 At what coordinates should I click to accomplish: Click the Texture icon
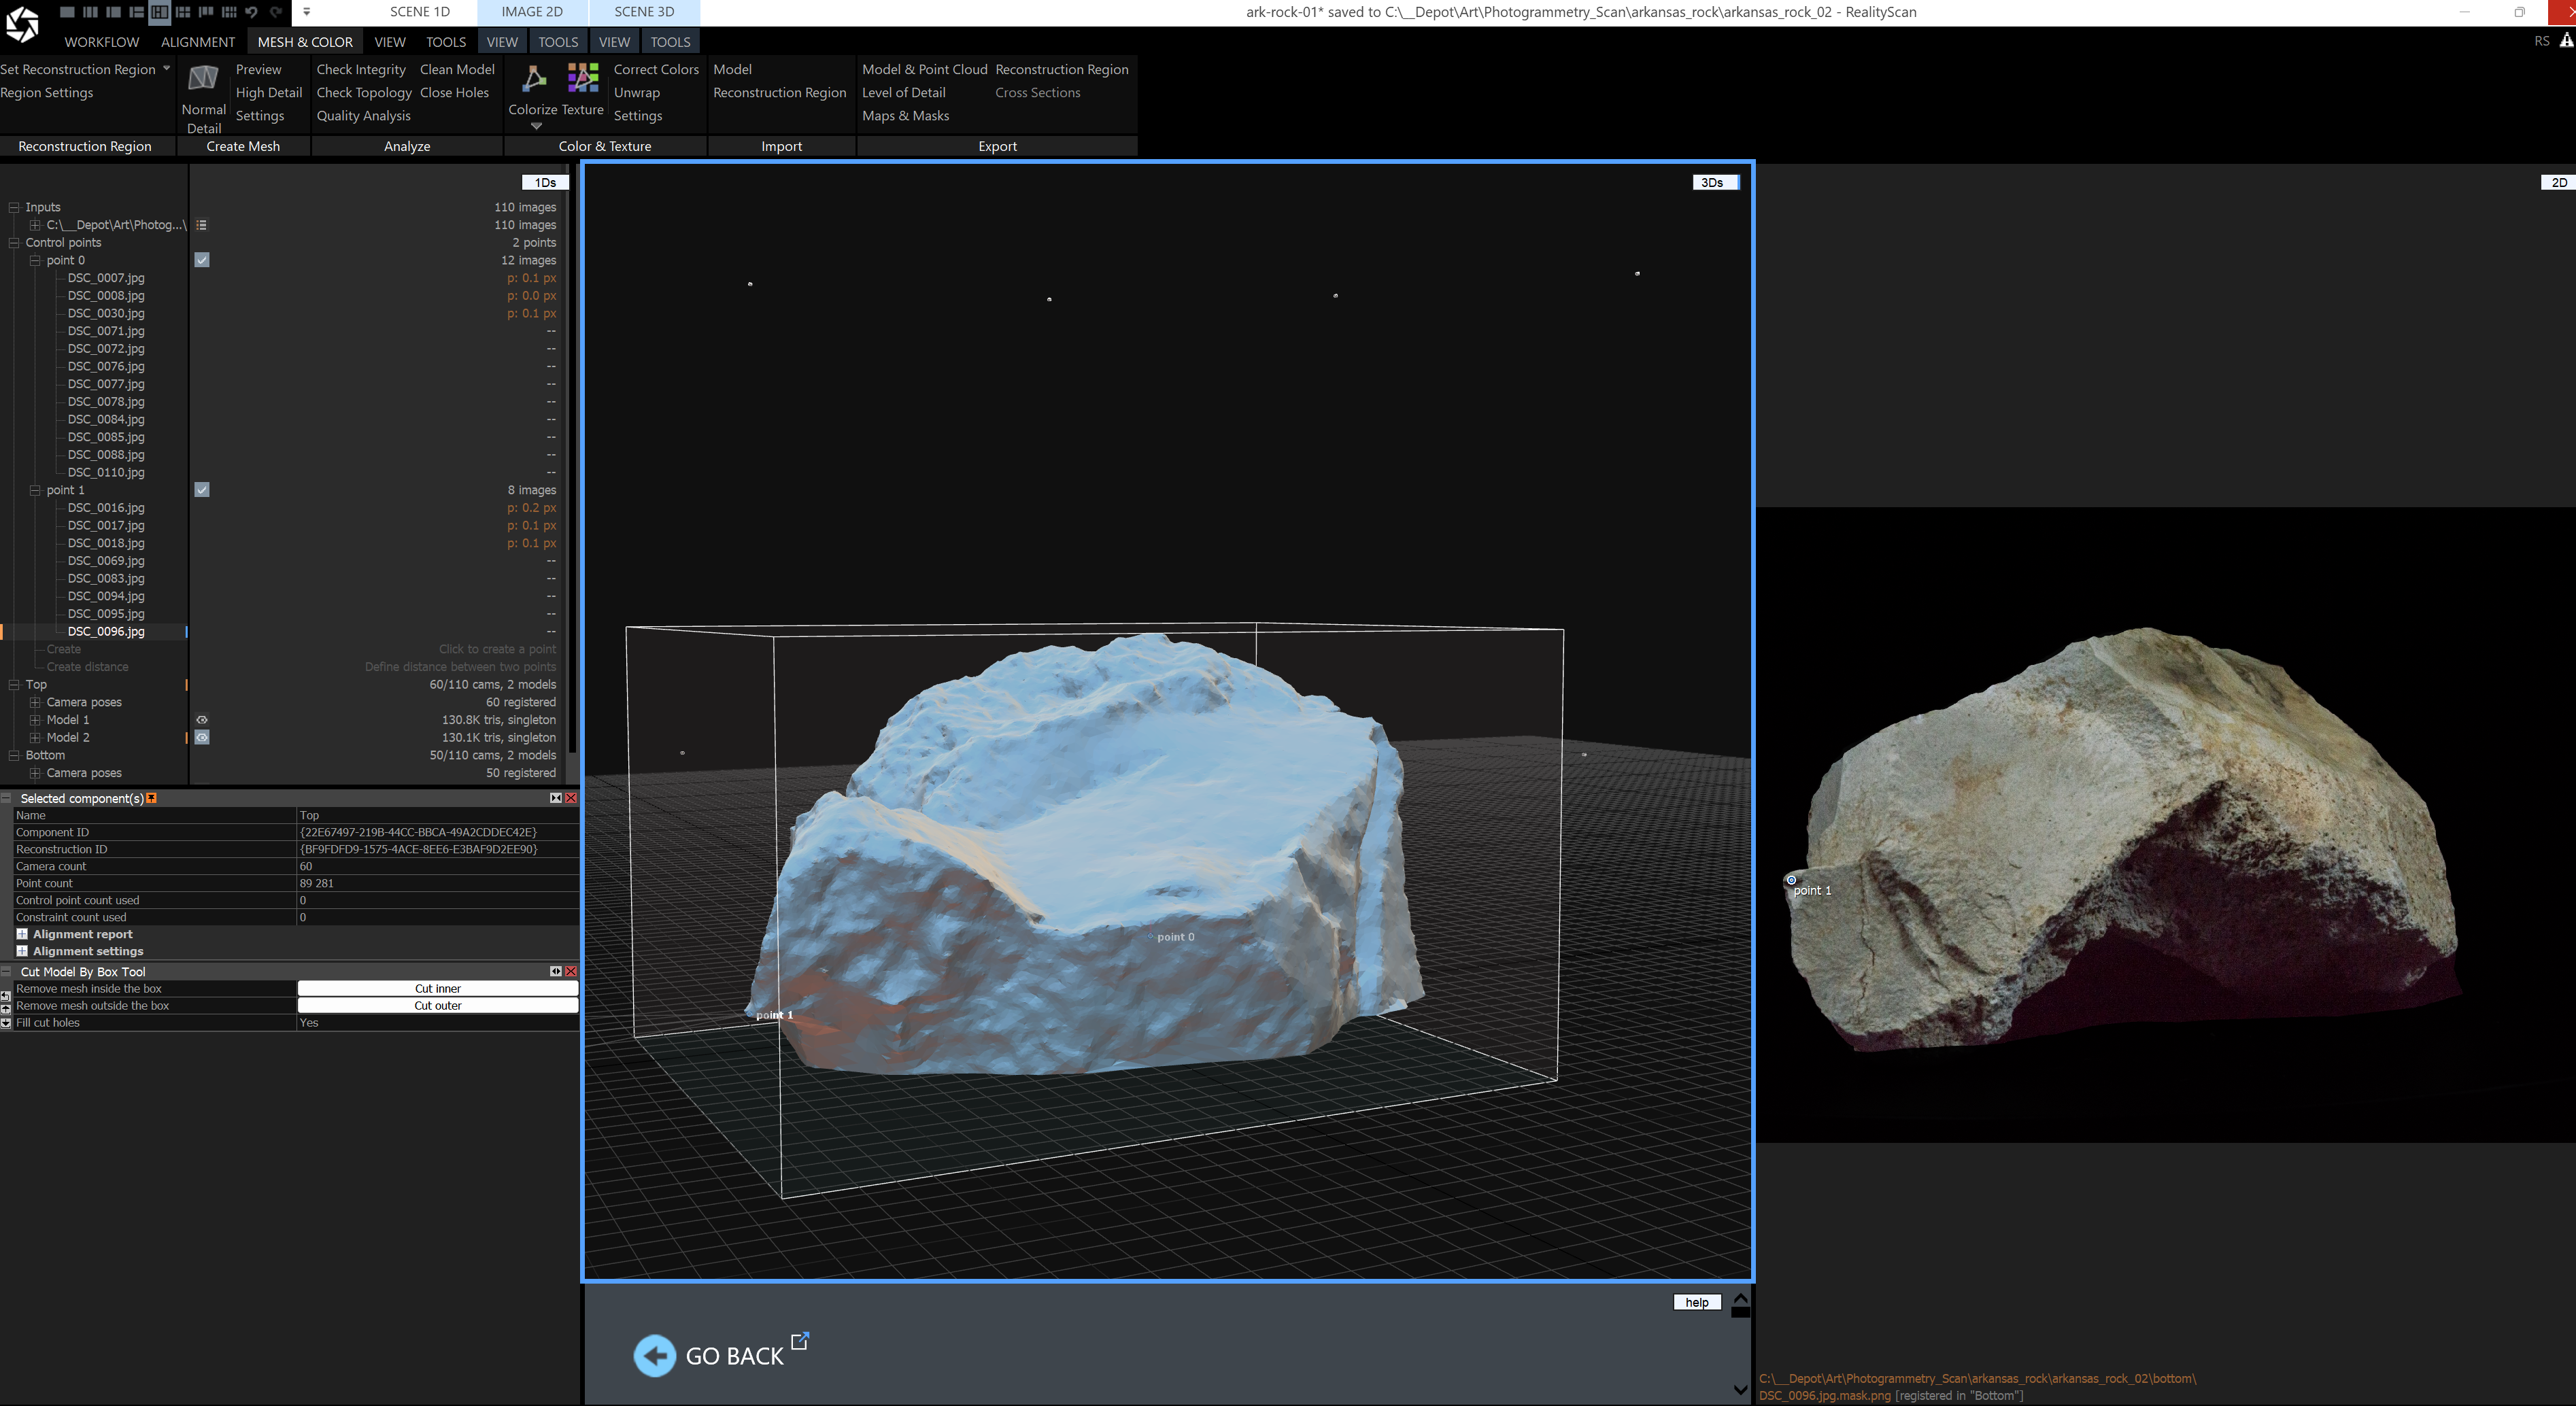point(583,79)
